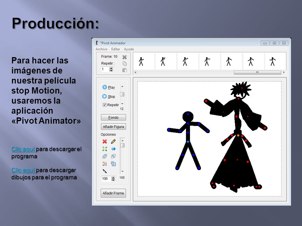
Task: Click the Repetir frame count spinner arrows
Action: point(111,69)
